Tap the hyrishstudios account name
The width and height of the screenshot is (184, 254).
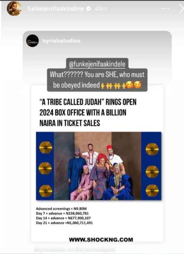pyautogui.click(x=61, y=41)
